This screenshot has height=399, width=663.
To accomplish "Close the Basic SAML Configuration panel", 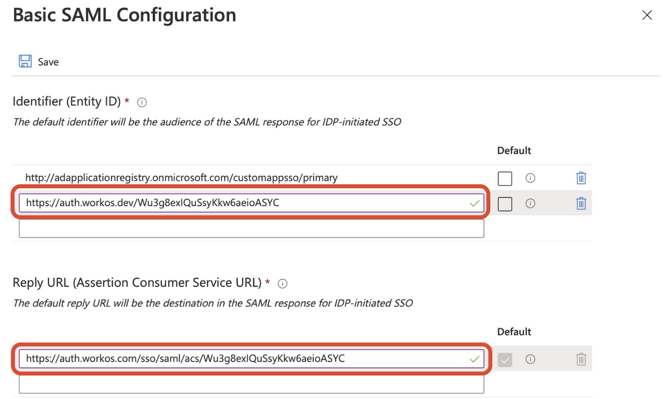I will [x=647, y=15].
